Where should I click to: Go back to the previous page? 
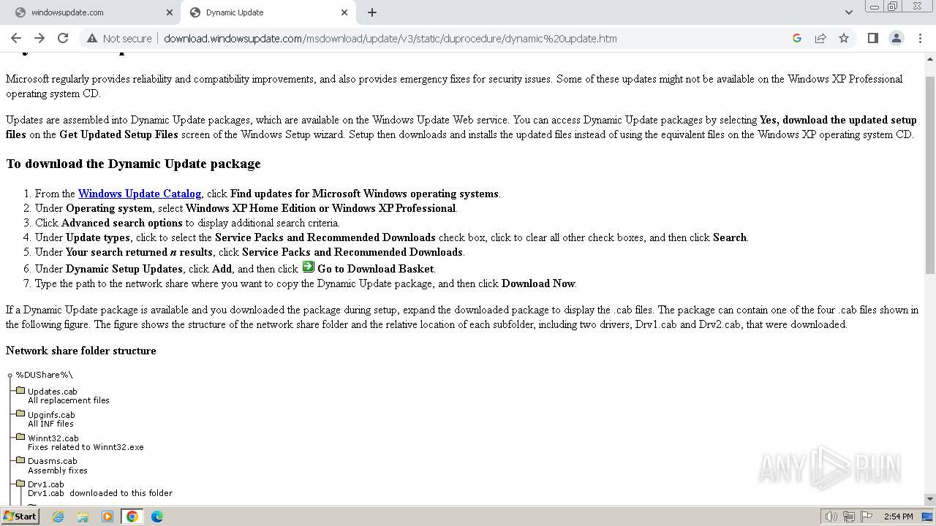[16, 38]
